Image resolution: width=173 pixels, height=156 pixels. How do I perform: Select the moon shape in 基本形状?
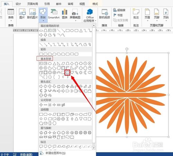[85, 73]
